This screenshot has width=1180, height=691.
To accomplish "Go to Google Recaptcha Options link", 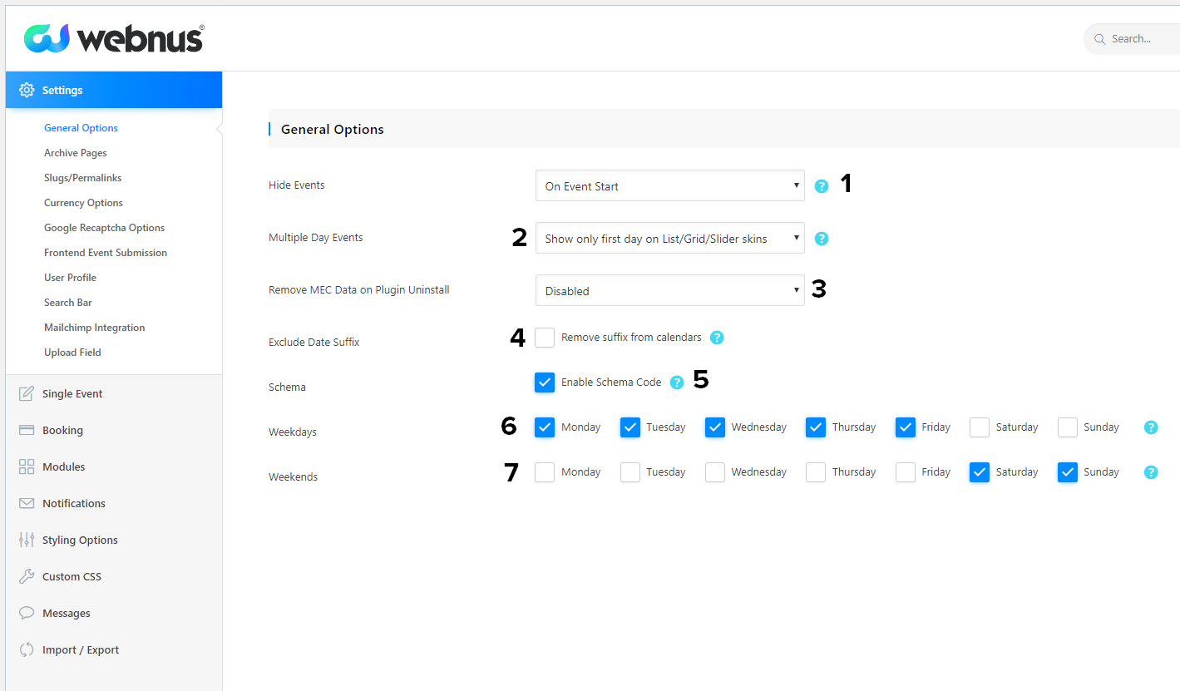I will point(105,228).
